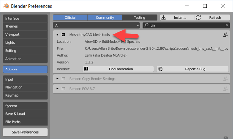The image size is (233, 139).
Task: Select the Add-ons preferences section
Action: pyautogui.click(x=25, y=69)
